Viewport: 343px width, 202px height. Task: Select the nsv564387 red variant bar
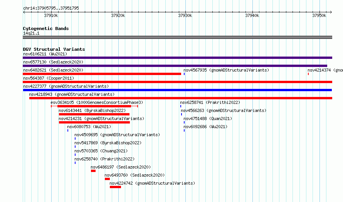177,82
